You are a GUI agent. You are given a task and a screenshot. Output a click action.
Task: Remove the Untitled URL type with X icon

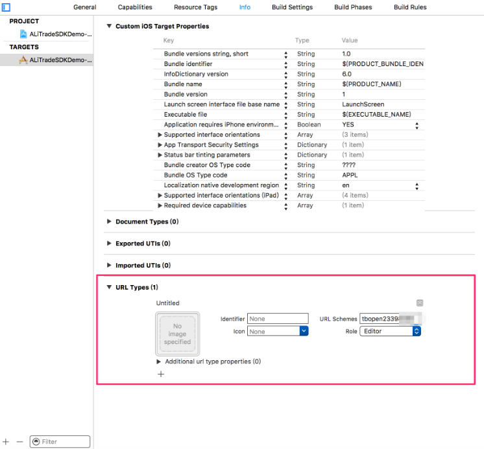pos(420,303)
